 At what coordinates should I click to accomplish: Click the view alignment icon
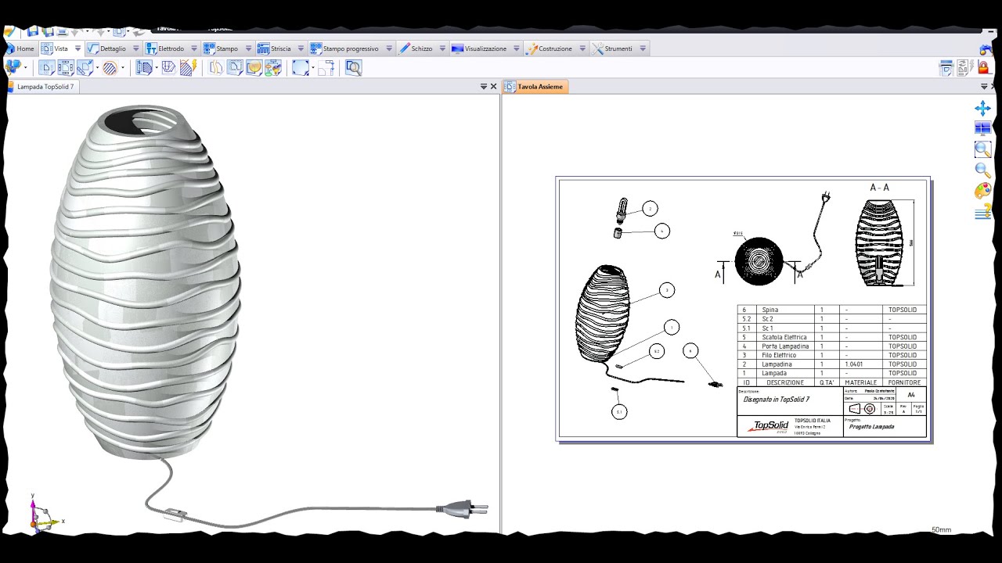click(326, 68)
